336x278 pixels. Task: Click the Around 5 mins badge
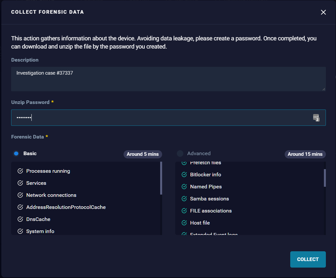[x=143, y=154]
